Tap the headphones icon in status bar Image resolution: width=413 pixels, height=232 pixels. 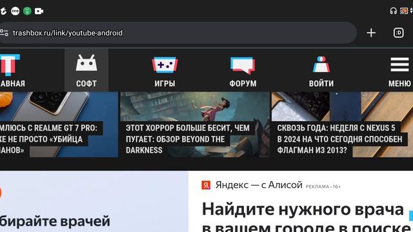click(x=393, y=11)
